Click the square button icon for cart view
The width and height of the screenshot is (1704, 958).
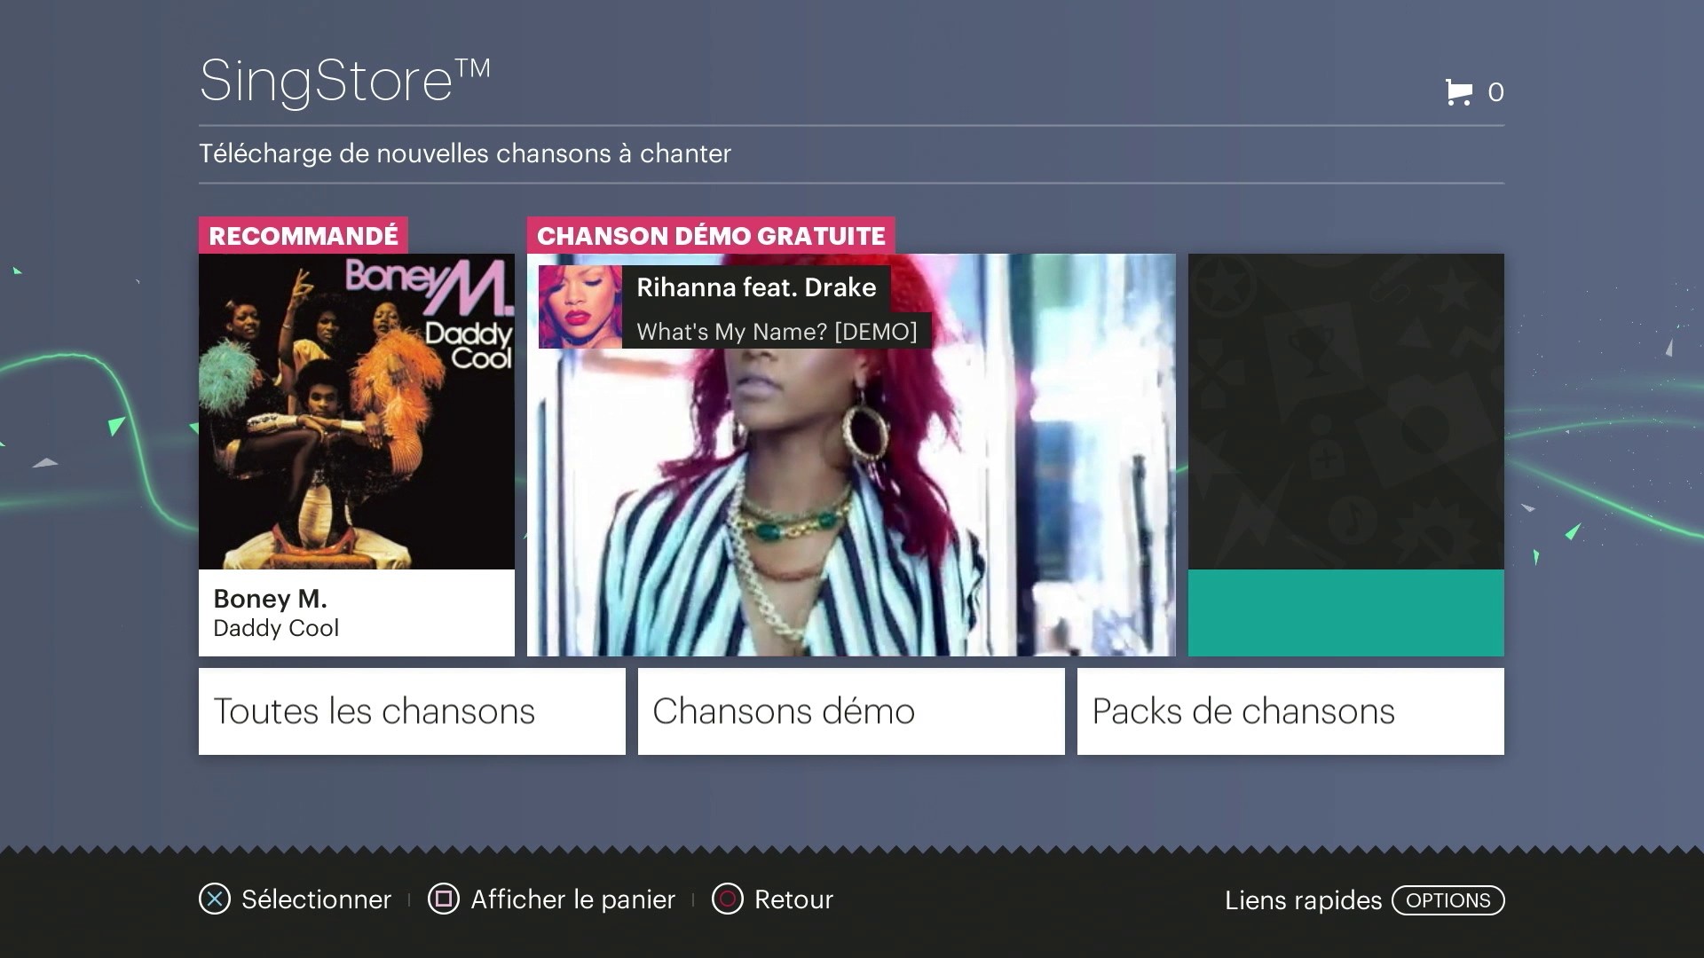[442, 899]
